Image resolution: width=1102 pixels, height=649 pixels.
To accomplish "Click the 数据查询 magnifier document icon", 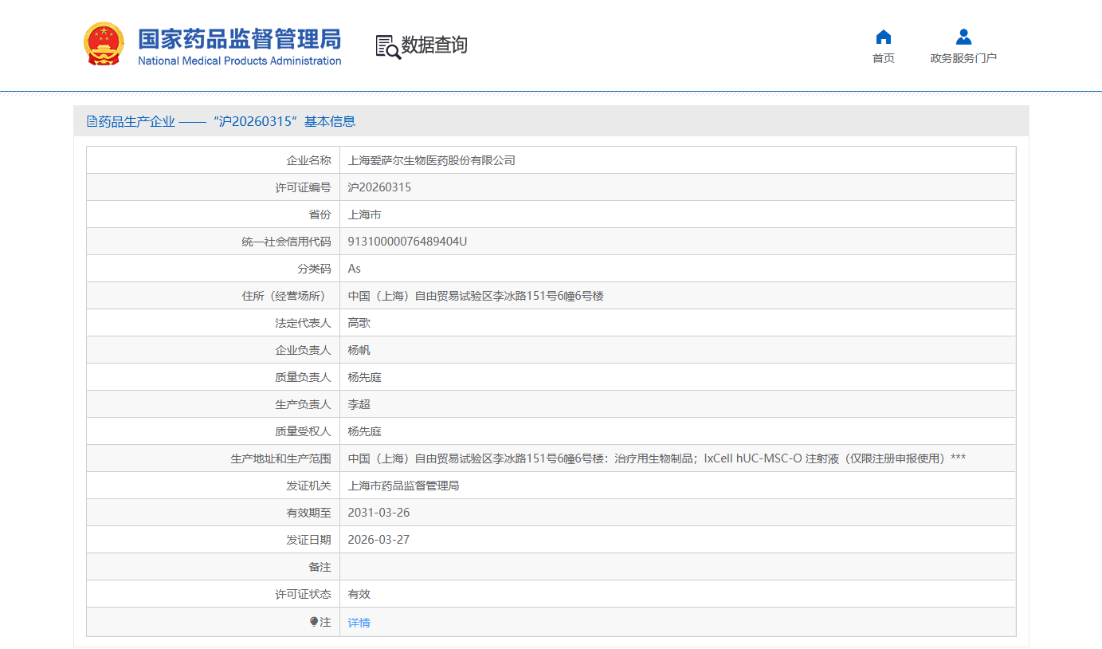I will pos(387,46).
